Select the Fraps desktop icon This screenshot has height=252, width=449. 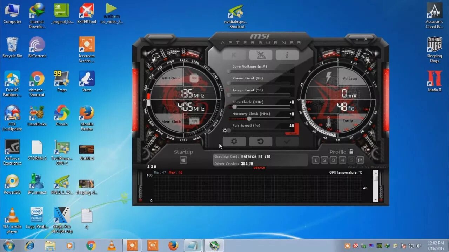pyautogui.click(x=62, y=82)
